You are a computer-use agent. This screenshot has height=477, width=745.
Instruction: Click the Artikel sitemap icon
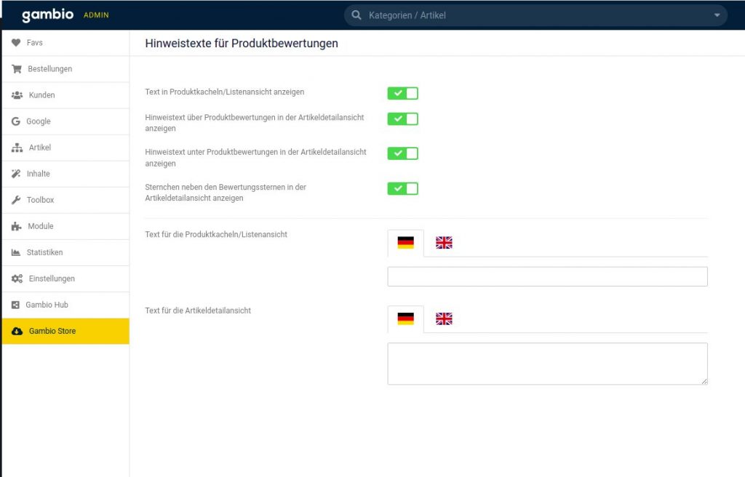coord(17,148)
